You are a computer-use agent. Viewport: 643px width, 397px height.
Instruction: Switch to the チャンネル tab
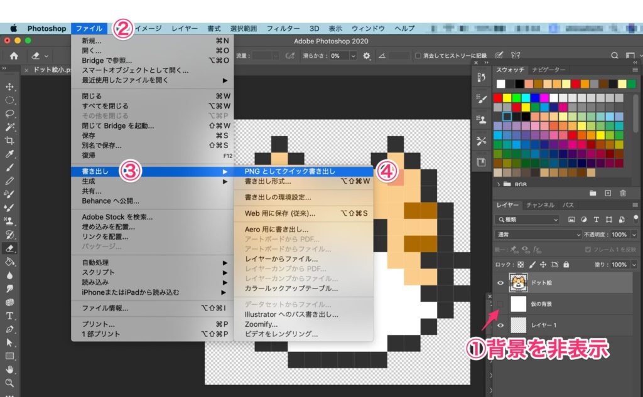(x=541, y=204)
